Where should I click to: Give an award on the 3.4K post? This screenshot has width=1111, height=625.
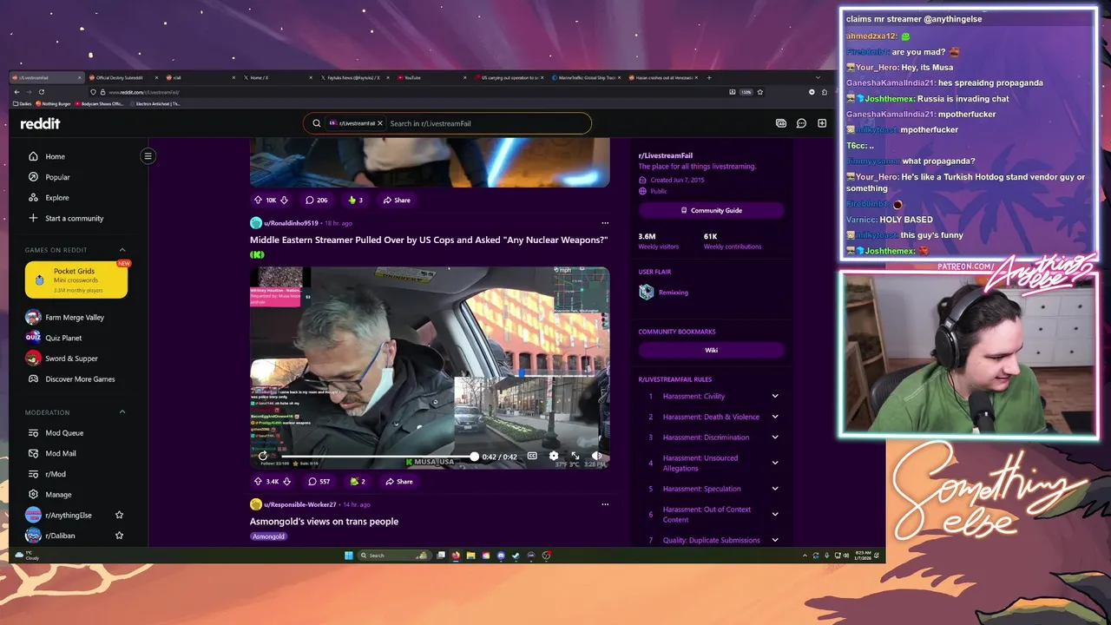click(x=357, y=481)
